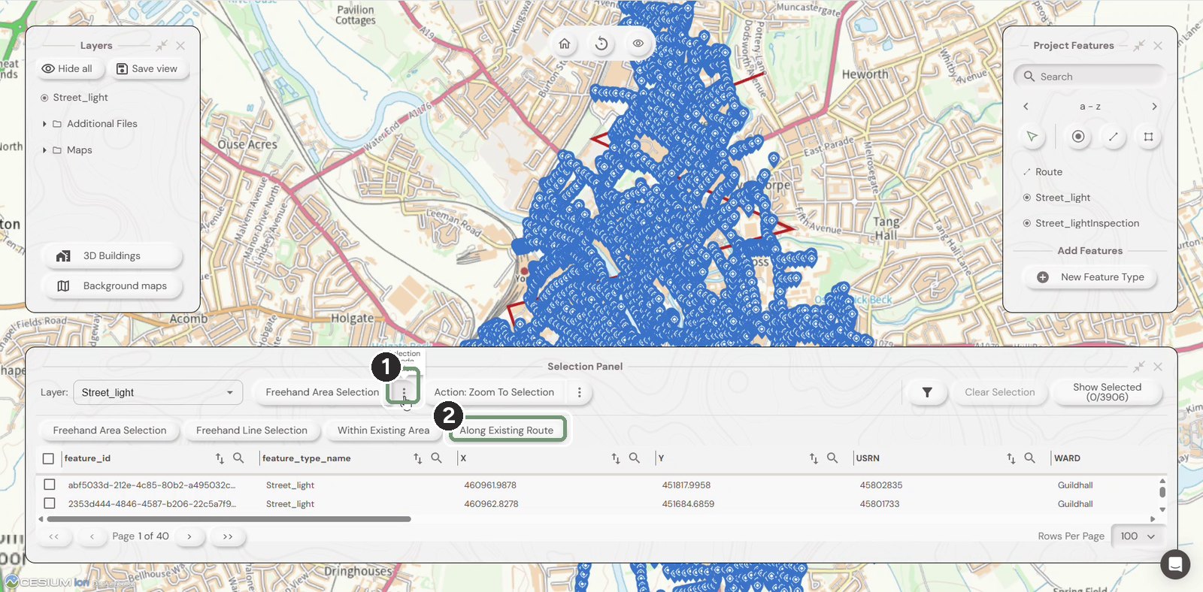Open the Rows Per Page dropdown
The height and width of the screenshot is (592, 1203).
(x=1138, y=536)
